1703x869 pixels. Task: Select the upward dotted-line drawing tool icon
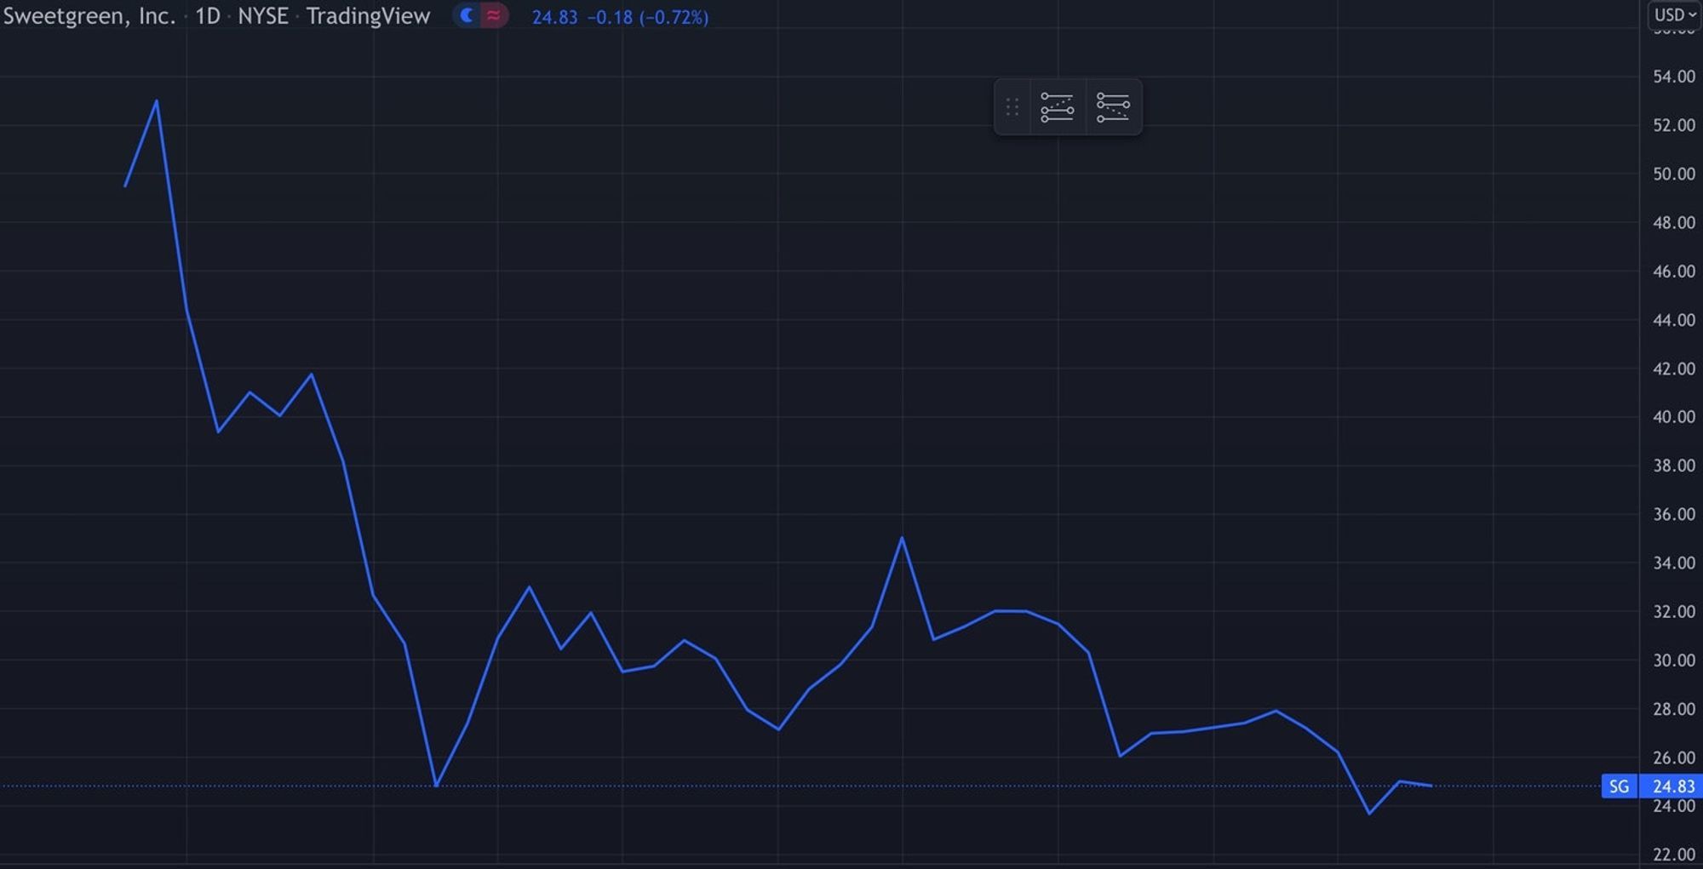pyautogui.click(x=1057, y=107)
